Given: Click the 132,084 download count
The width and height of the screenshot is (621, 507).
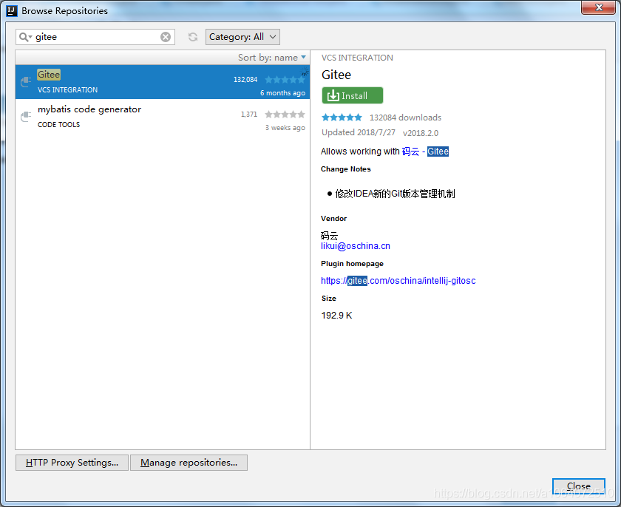Looking at the screenshot, I should click(245, 80).
